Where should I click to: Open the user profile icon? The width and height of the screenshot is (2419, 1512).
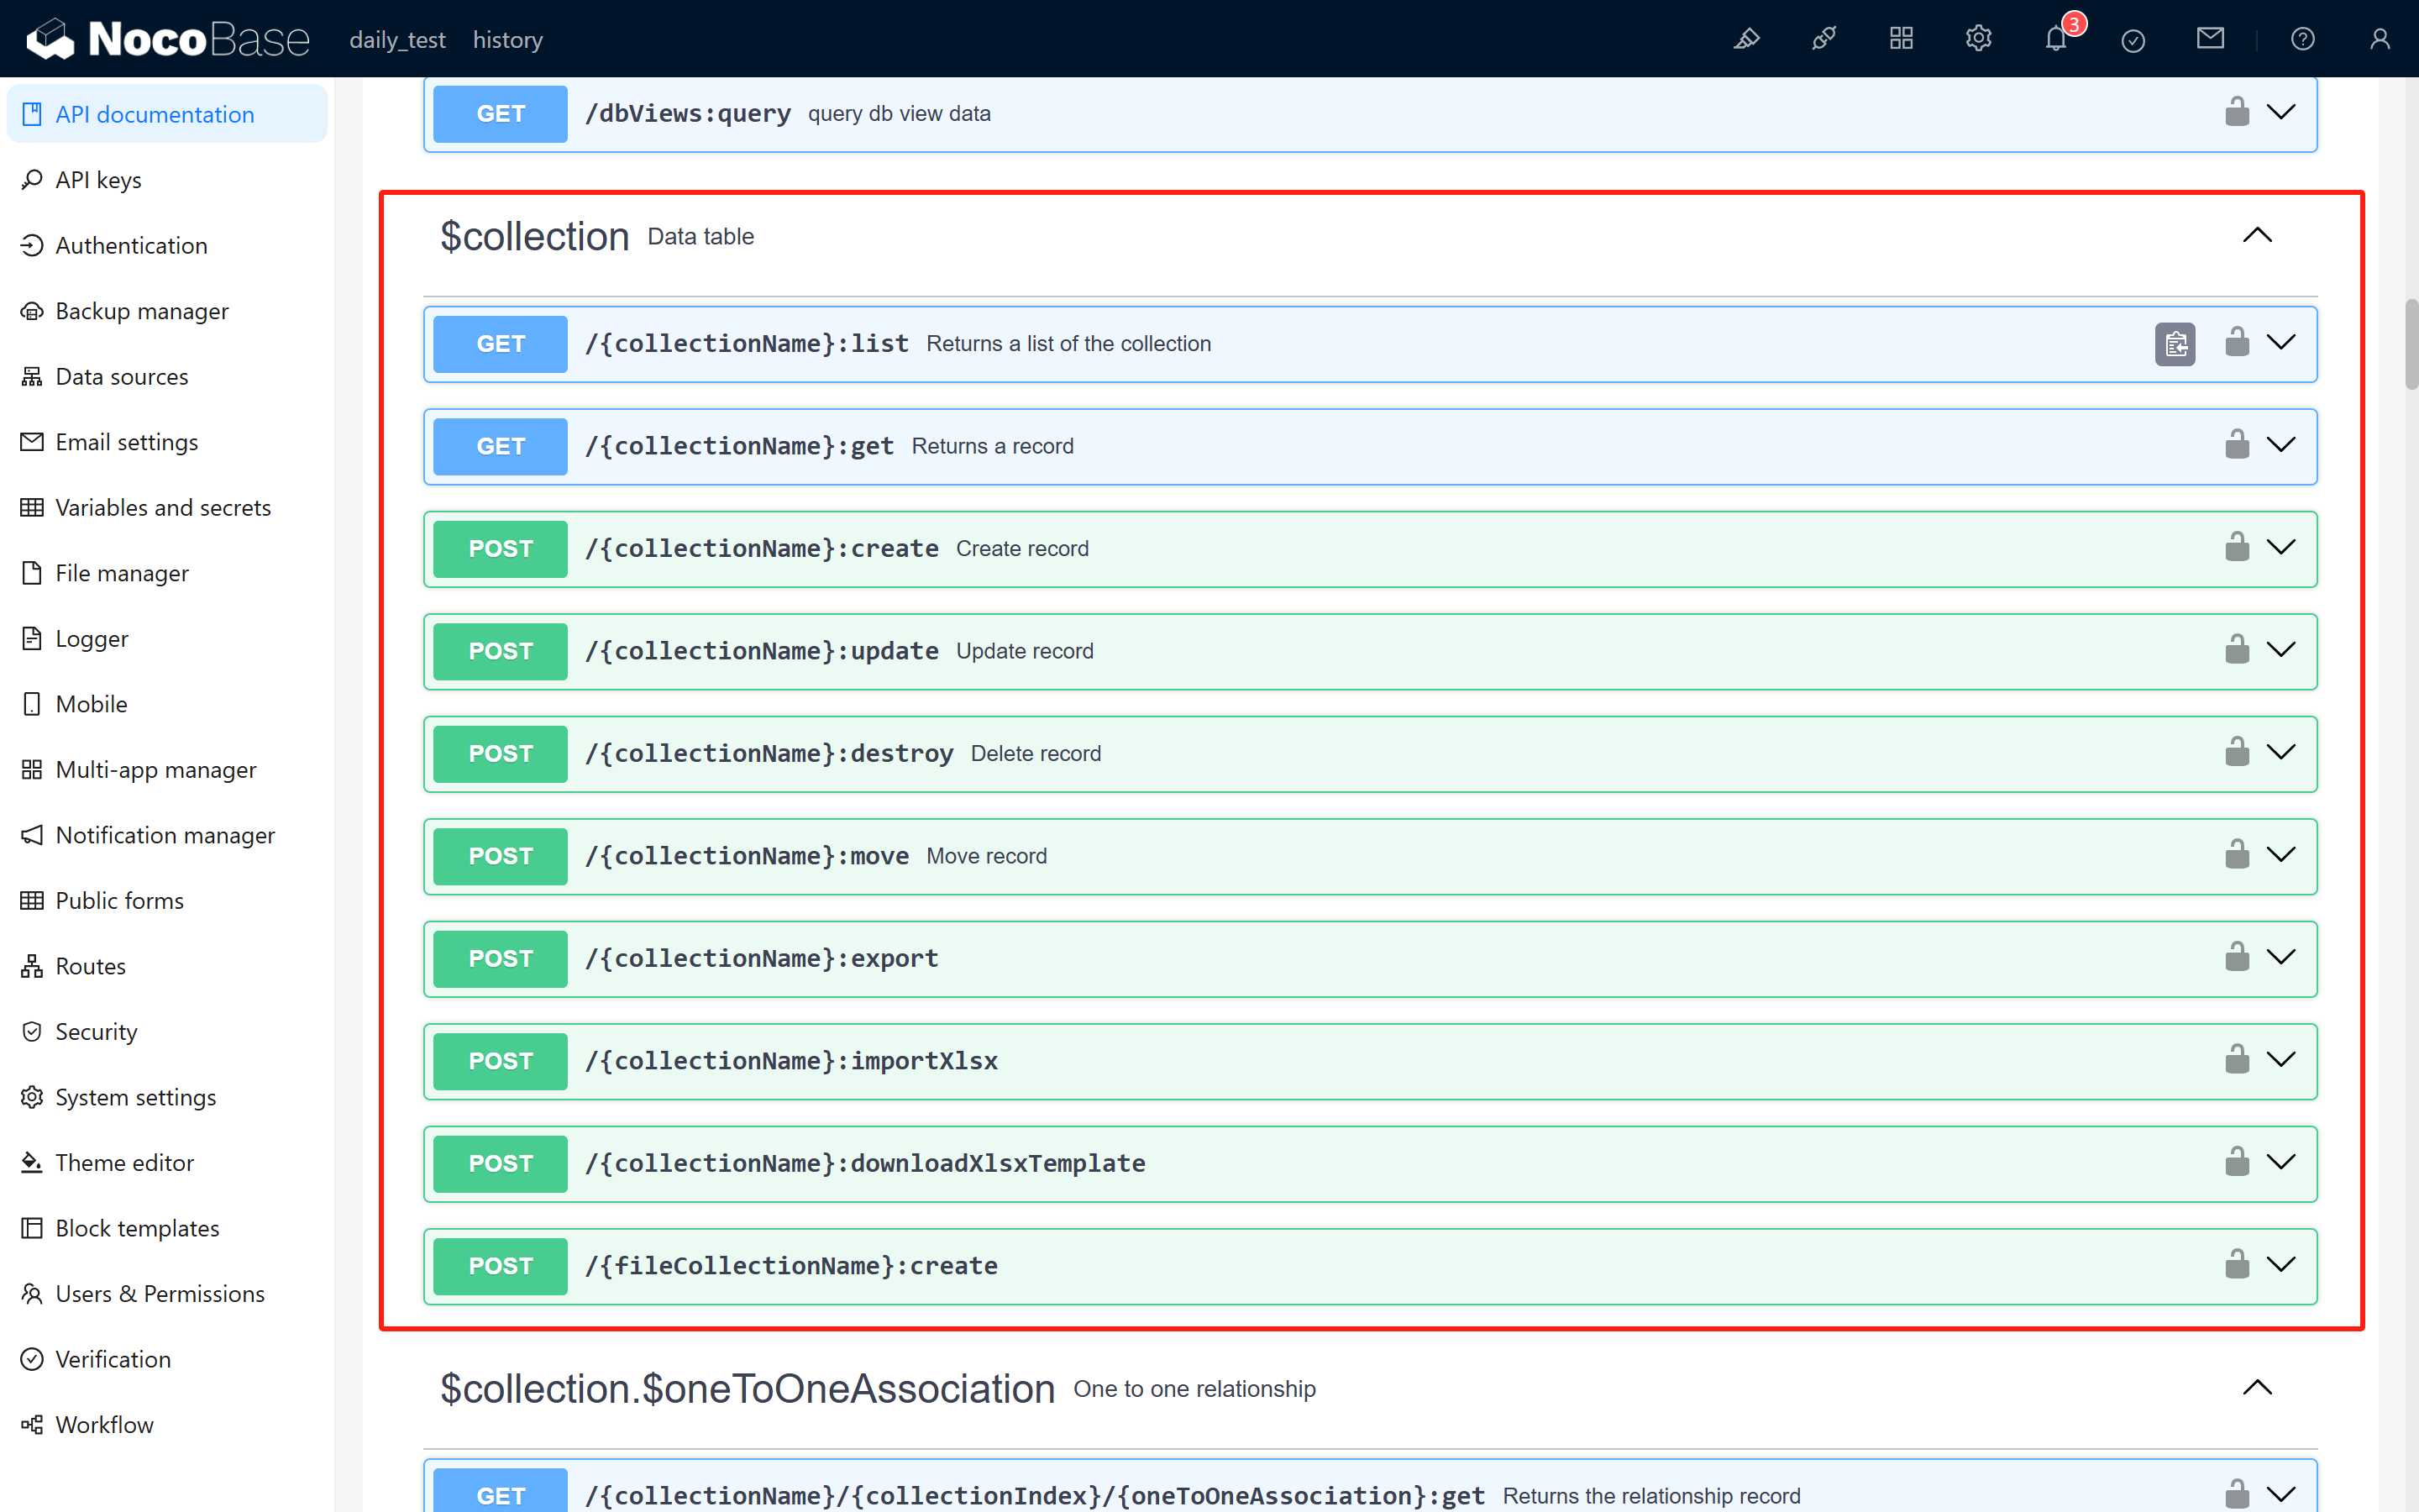click(2380, 39)
